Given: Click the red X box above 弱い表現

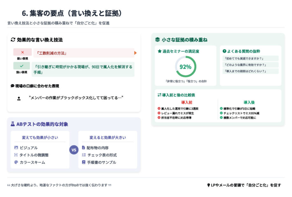Looking at the screenshot, I should point(22,52).
